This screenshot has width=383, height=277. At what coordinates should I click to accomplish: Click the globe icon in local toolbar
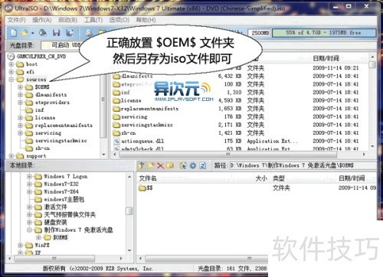point(183,166)
